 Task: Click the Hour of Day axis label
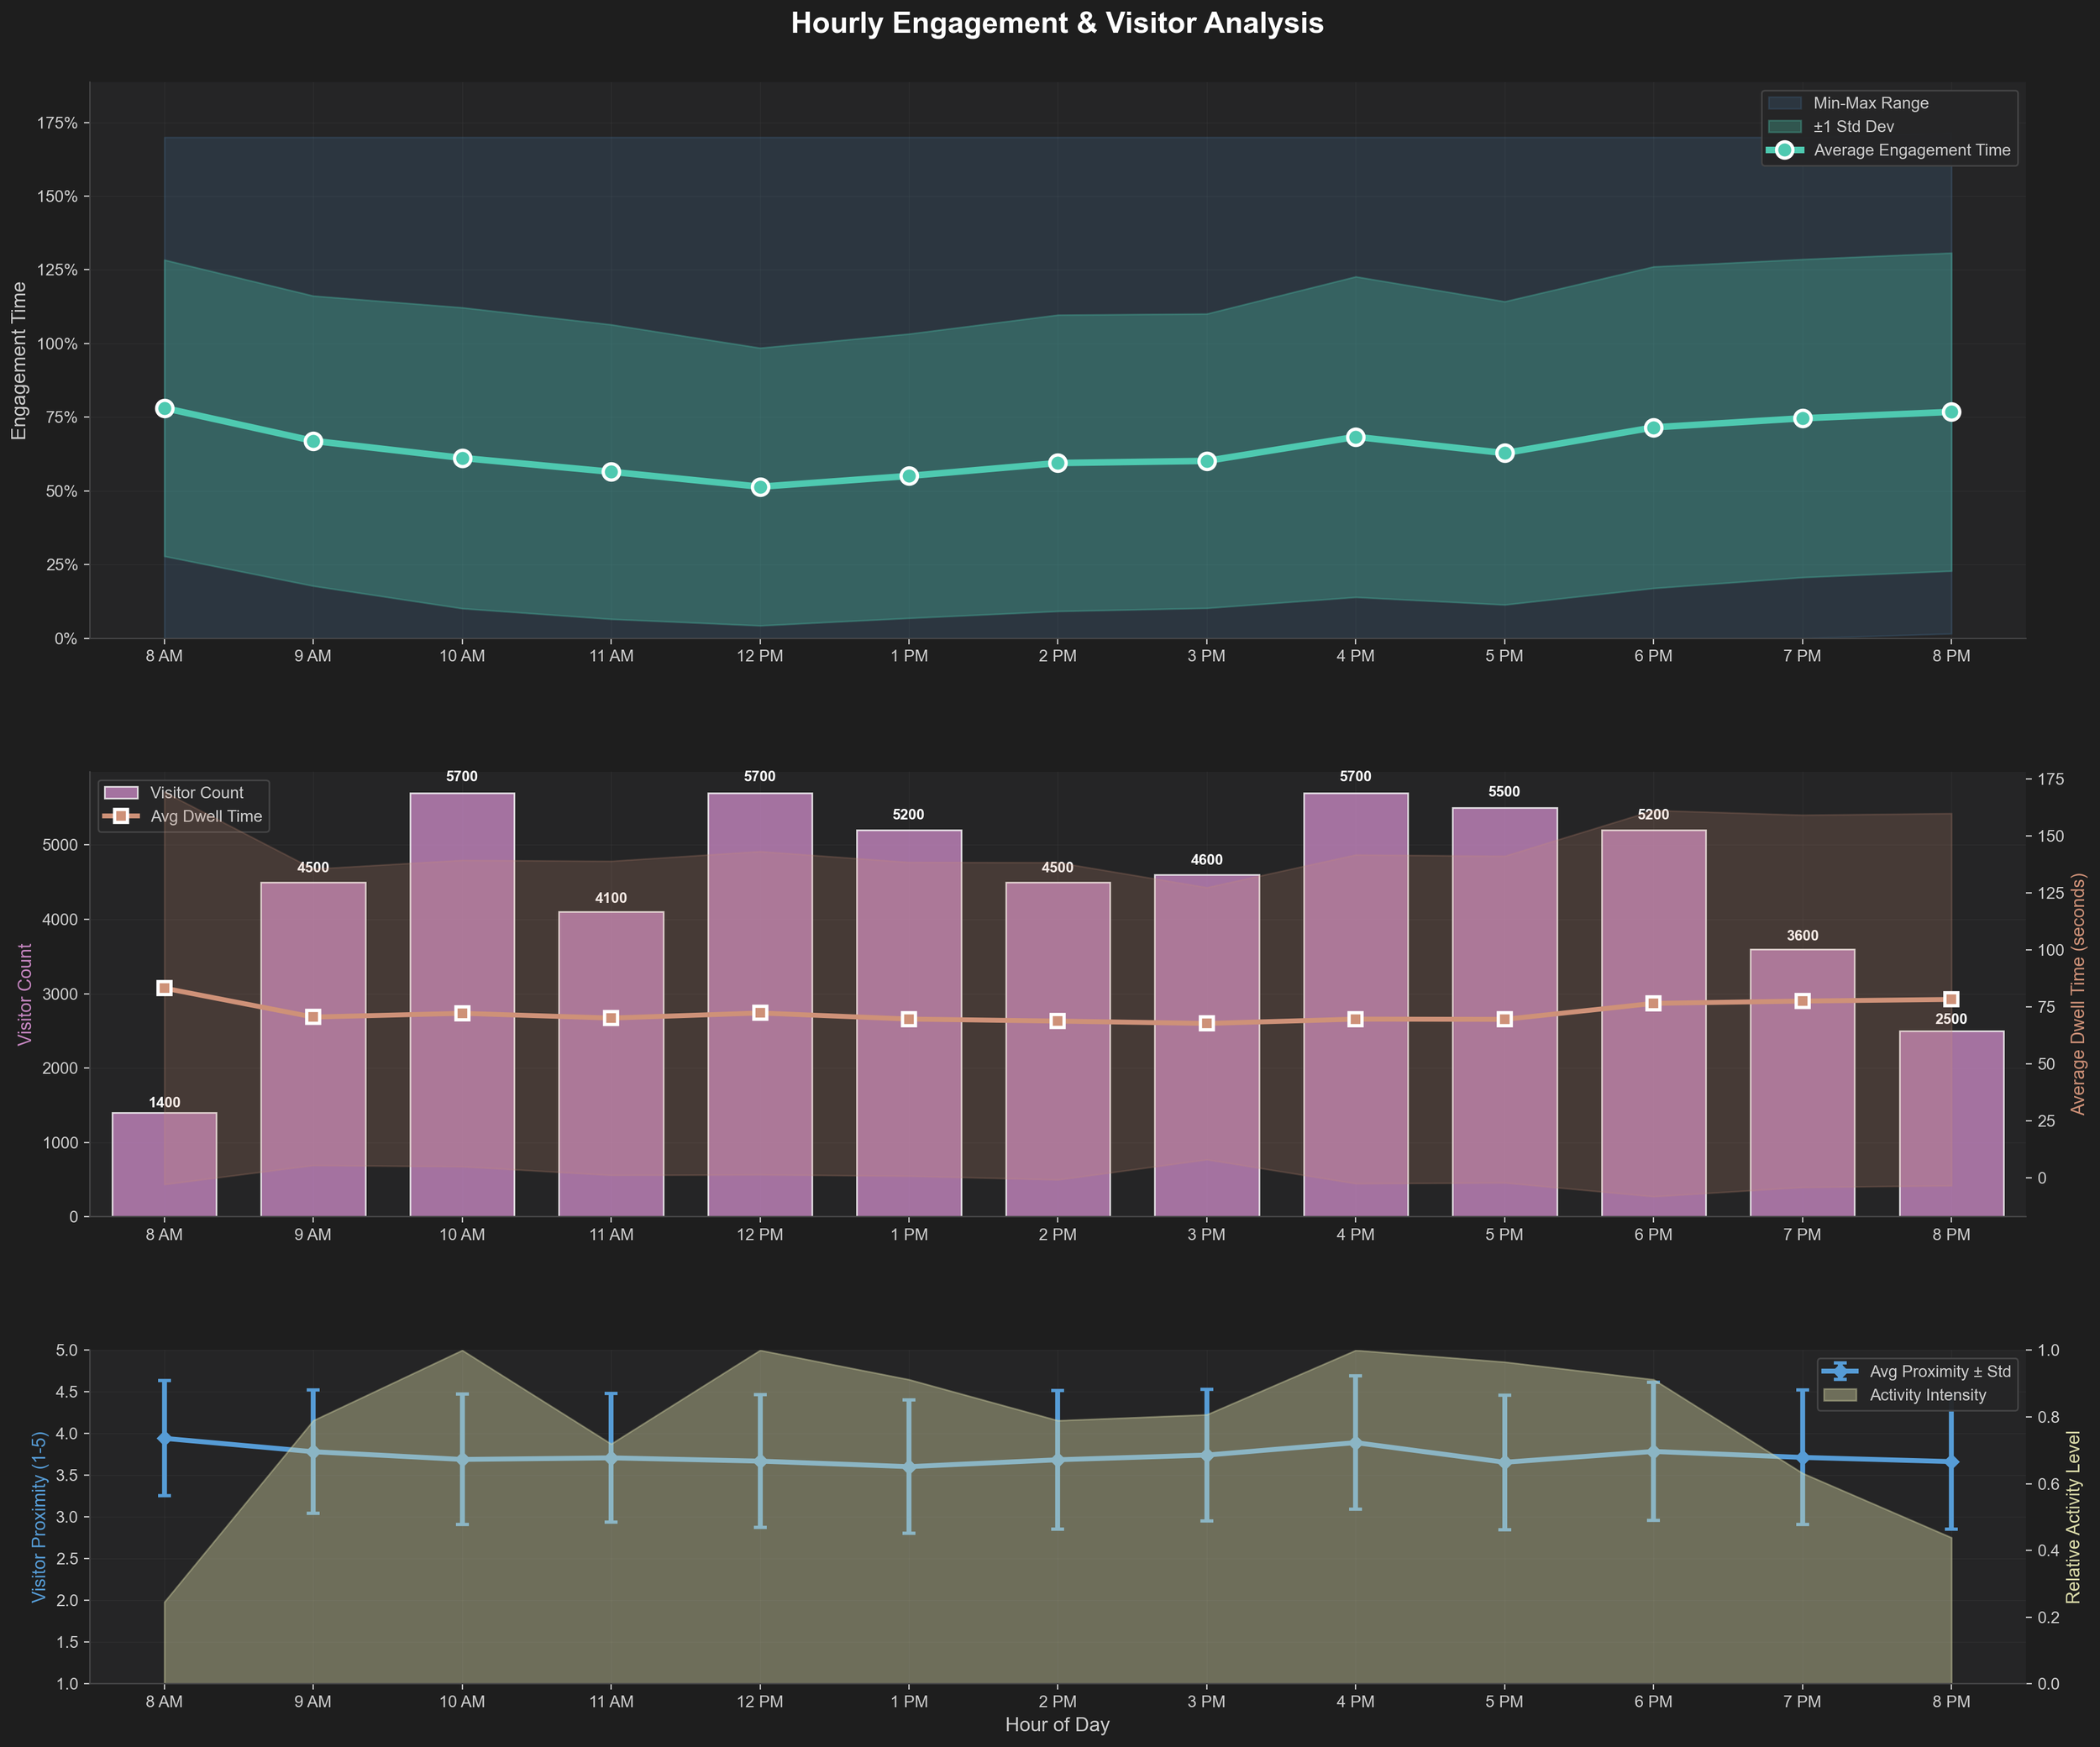point(1057,1724)
